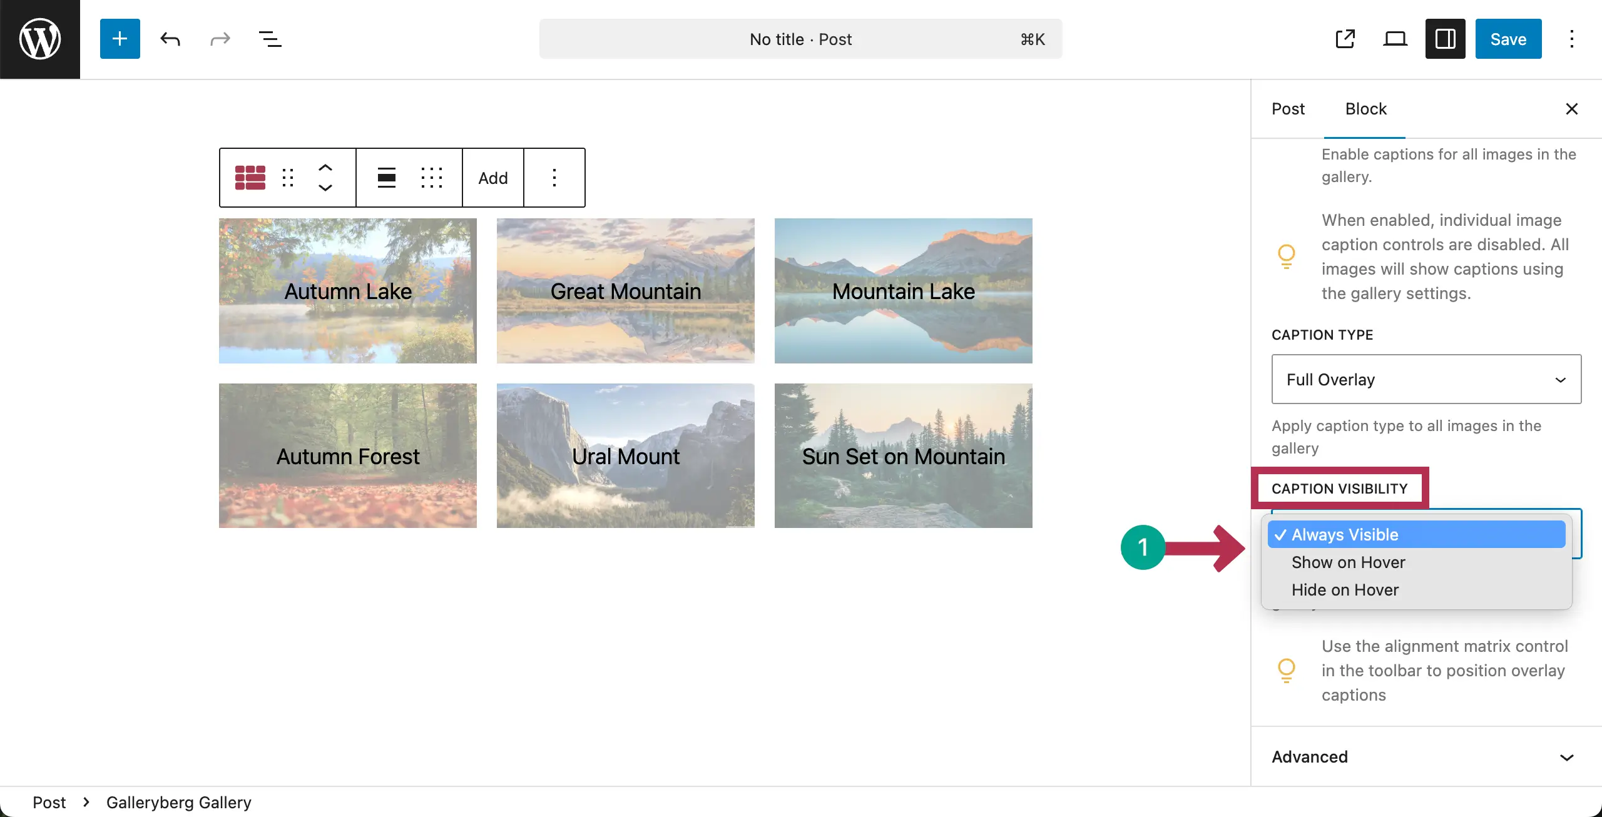The image size is (1602, 817).
Task: Select the Galleryberg gallery block icon
Action: click(x=250, y=177)
